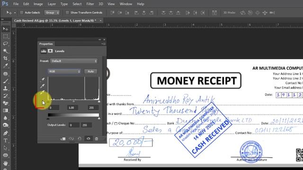Delete the Levels adjustment layer via trash
This screenshot has width=303, height=170.
(x=97, y=138)
